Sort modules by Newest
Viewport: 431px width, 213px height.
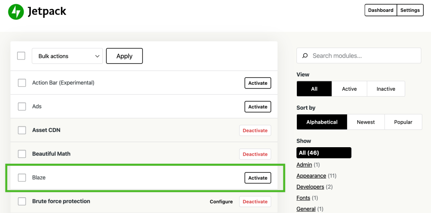366,122
